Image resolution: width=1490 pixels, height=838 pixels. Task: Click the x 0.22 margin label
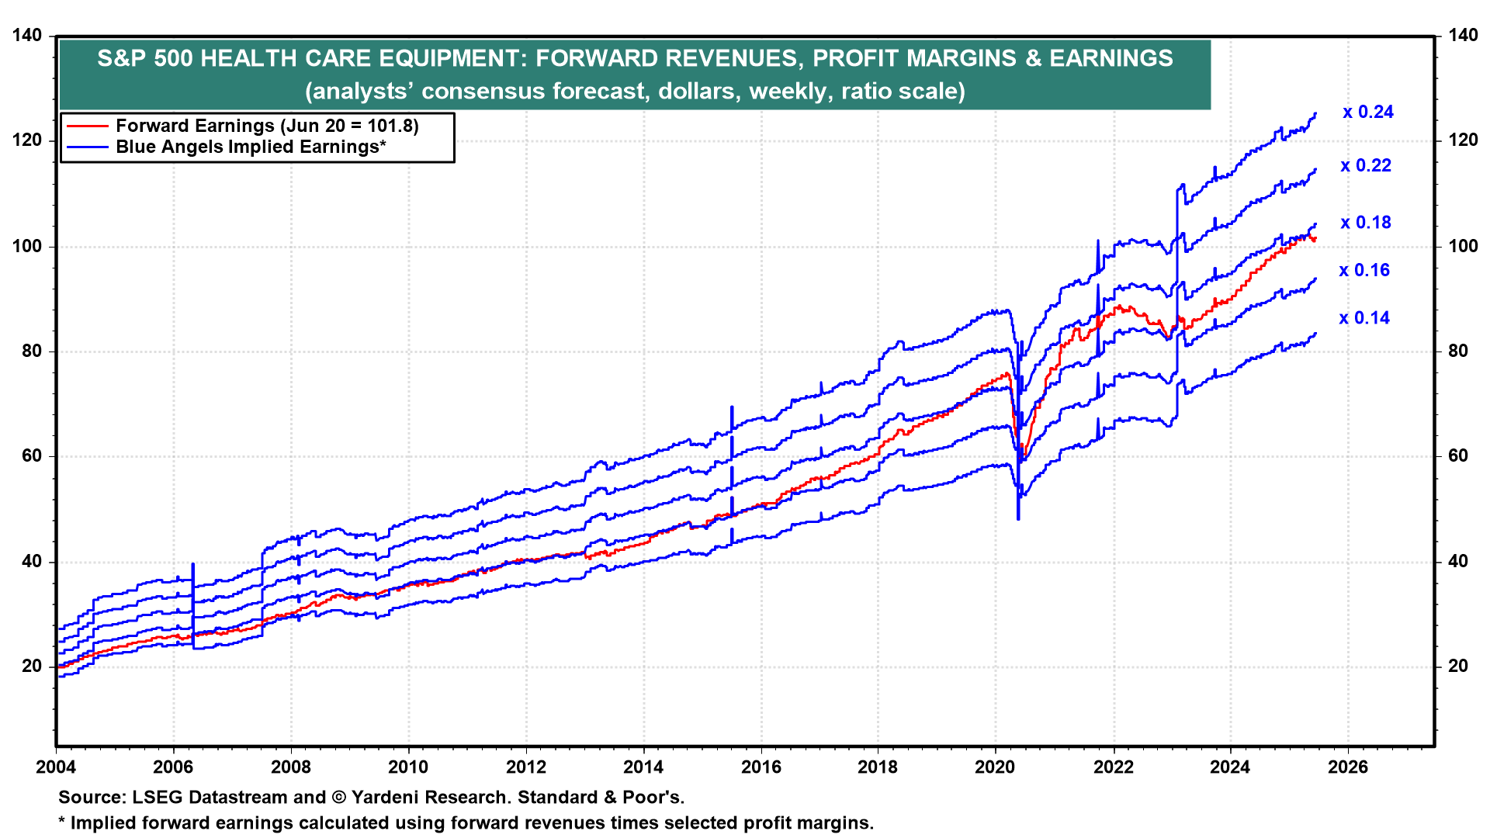1366,165
